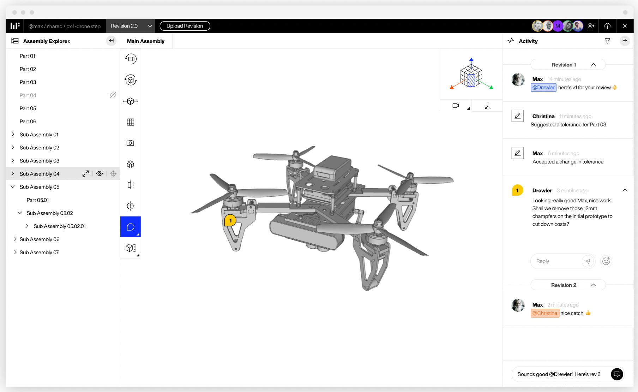The image size is (638, 392).
Task: Select the target center tool
Action: click(x=131, y=206)
